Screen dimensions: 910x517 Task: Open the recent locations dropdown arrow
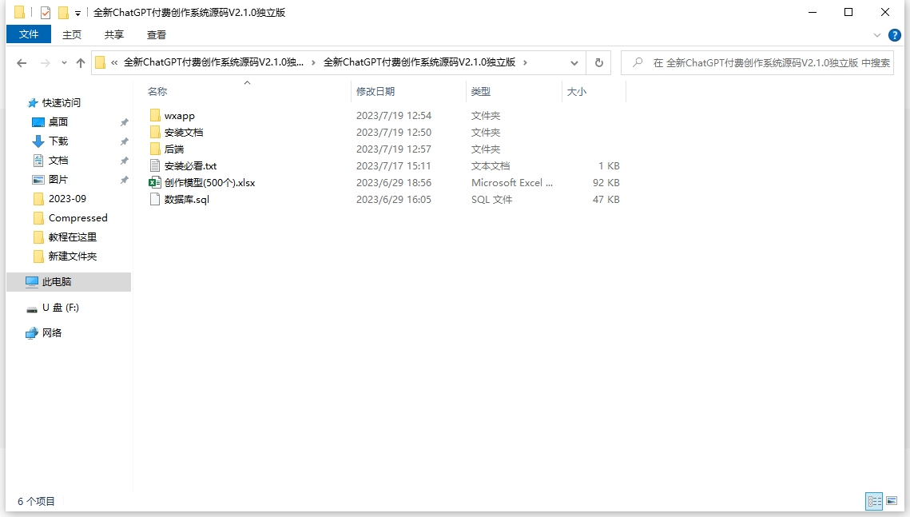click(x=64, y=62)
